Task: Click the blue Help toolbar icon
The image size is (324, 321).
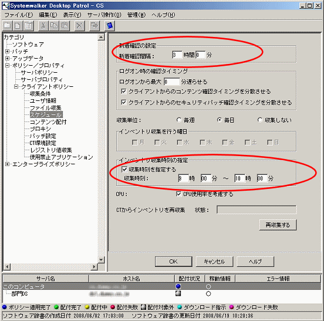Action: click(x=110, y=26)
